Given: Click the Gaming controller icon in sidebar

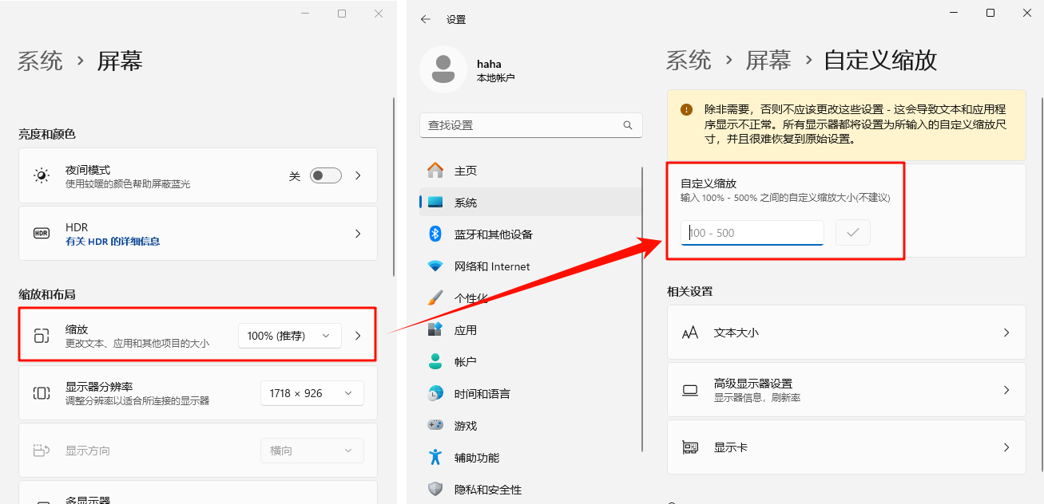Looking at the screenshot, I should [x=435, y=425].
